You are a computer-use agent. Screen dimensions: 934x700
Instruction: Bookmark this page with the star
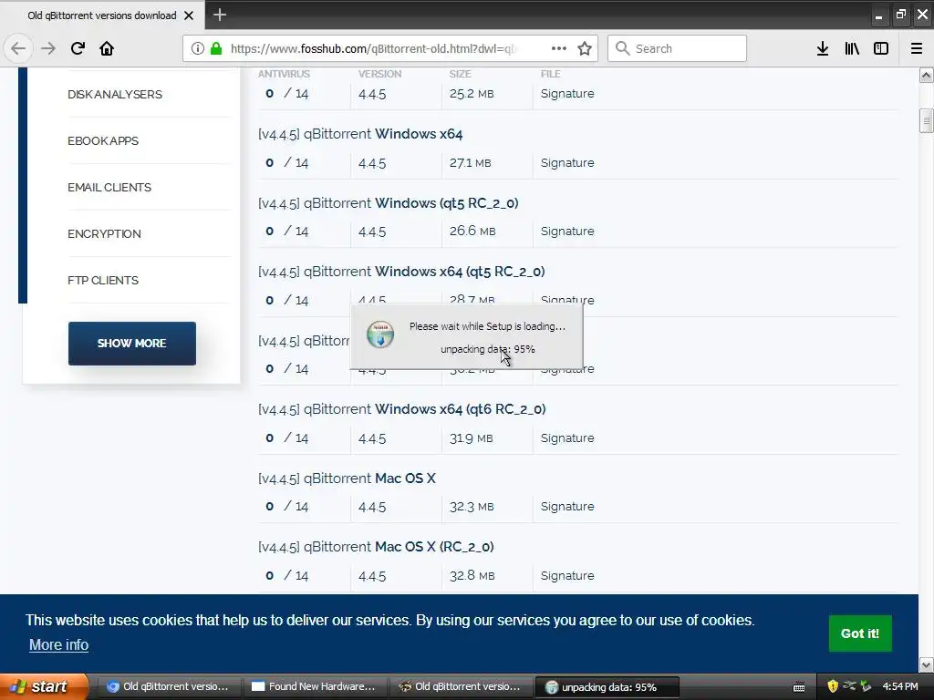point(585,48)
